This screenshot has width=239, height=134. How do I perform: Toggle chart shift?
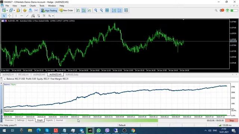point(119,10)
